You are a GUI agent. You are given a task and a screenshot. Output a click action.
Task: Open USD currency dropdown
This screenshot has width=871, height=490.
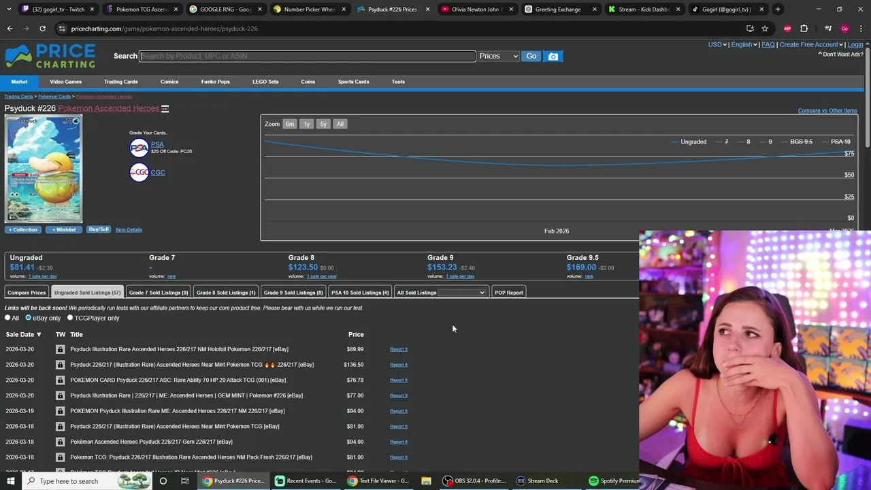click(x=717, y=45)
